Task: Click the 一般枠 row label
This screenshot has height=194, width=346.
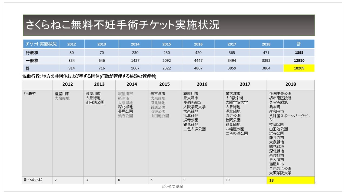Action: tap(31, 61)
